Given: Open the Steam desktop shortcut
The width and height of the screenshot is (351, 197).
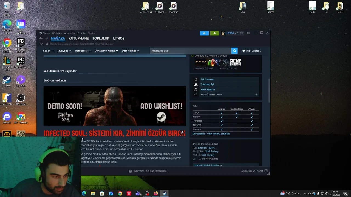Looking at the screenshot, I should (x=7, y=81).
